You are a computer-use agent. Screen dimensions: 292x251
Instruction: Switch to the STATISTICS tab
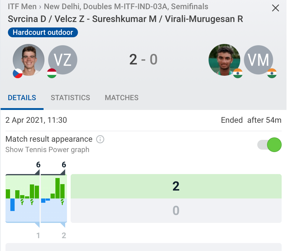70,98
